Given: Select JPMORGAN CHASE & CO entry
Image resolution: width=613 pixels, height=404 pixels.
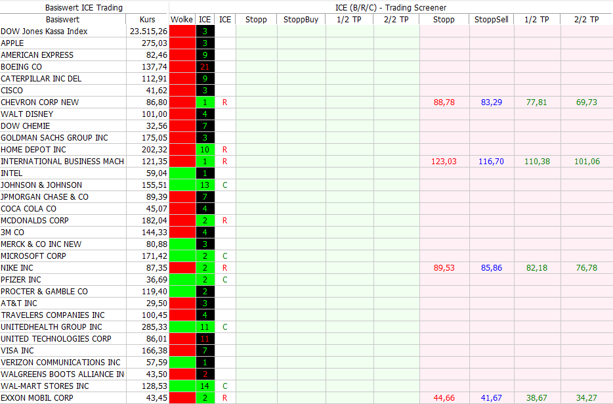Looking at the screenshot, I should 45,197.
